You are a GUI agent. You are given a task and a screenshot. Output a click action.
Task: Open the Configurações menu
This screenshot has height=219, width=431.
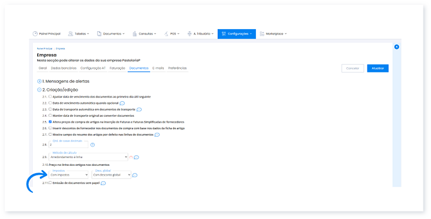[x=237, y=33]
